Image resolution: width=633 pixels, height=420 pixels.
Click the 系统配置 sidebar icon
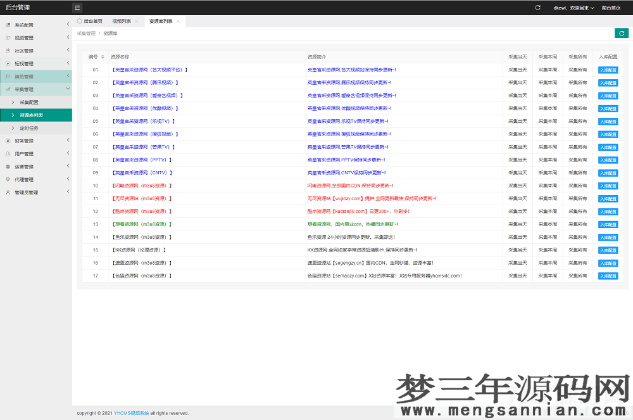(x=8, y=25)
